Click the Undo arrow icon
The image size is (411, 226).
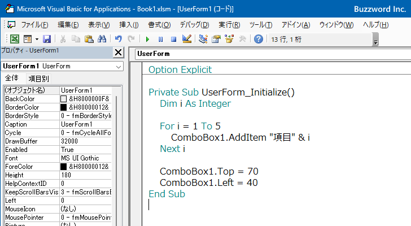tap(119, 39)
